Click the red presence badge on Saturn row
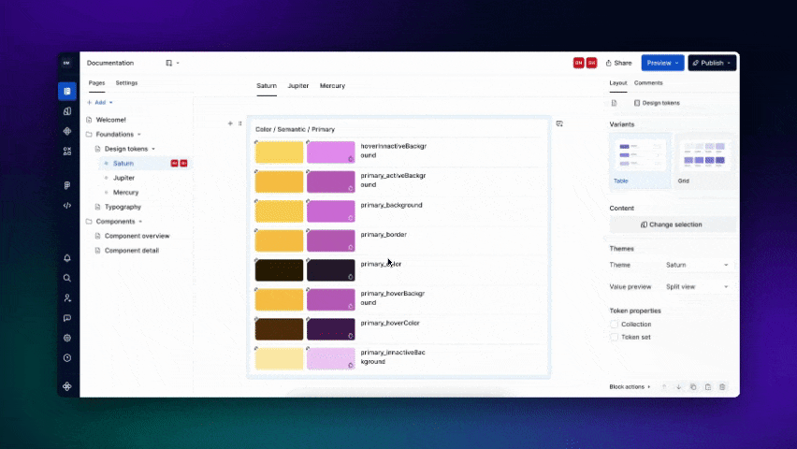Image resolution: width=797 pixels, height=449 pixels. point(174,163)
